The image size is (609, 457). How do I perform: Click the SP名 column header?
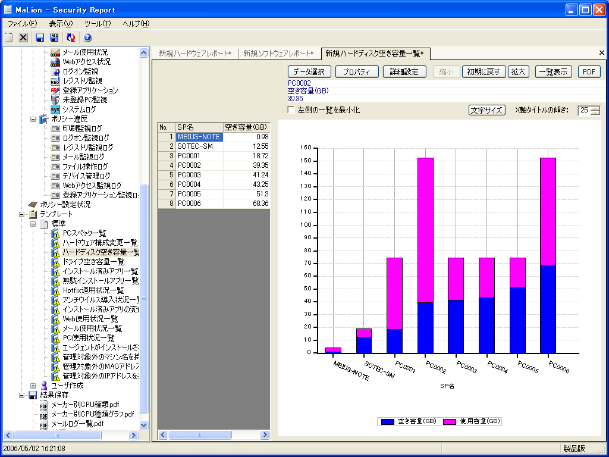click(x=200, y=127)
